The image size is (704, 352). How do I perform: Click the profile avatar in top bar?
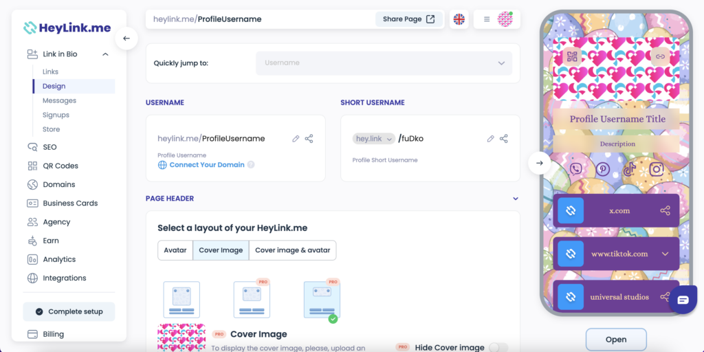[505, 19]
